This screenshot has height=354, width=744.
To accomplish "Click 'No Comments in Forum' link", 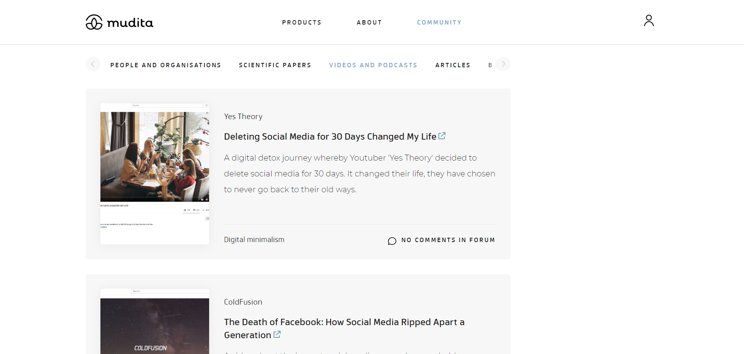I will coord(448,240).
